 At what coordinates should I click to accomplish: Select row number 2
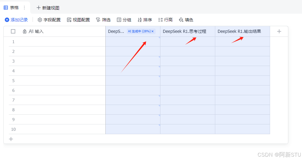click(x=13, y=51)
